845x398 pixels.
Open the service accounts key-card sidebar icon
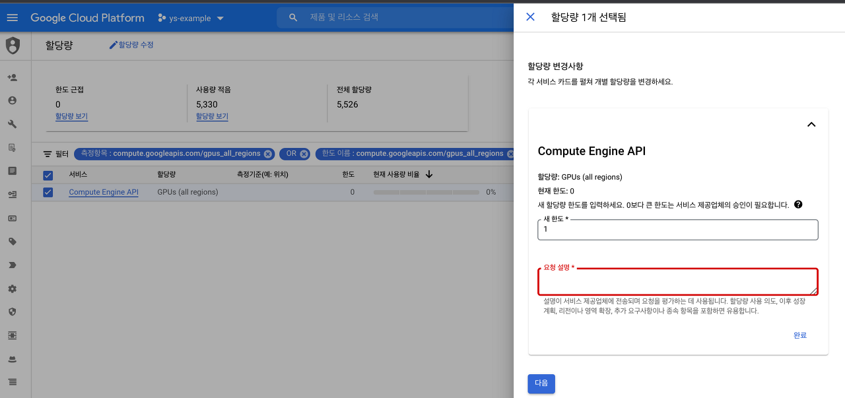click(x=12, y=194)
